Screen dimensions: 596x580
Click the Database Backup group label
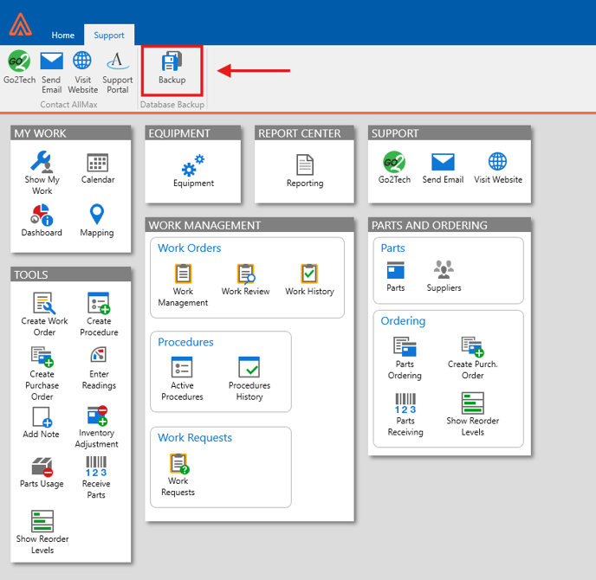tap(172, 105)
